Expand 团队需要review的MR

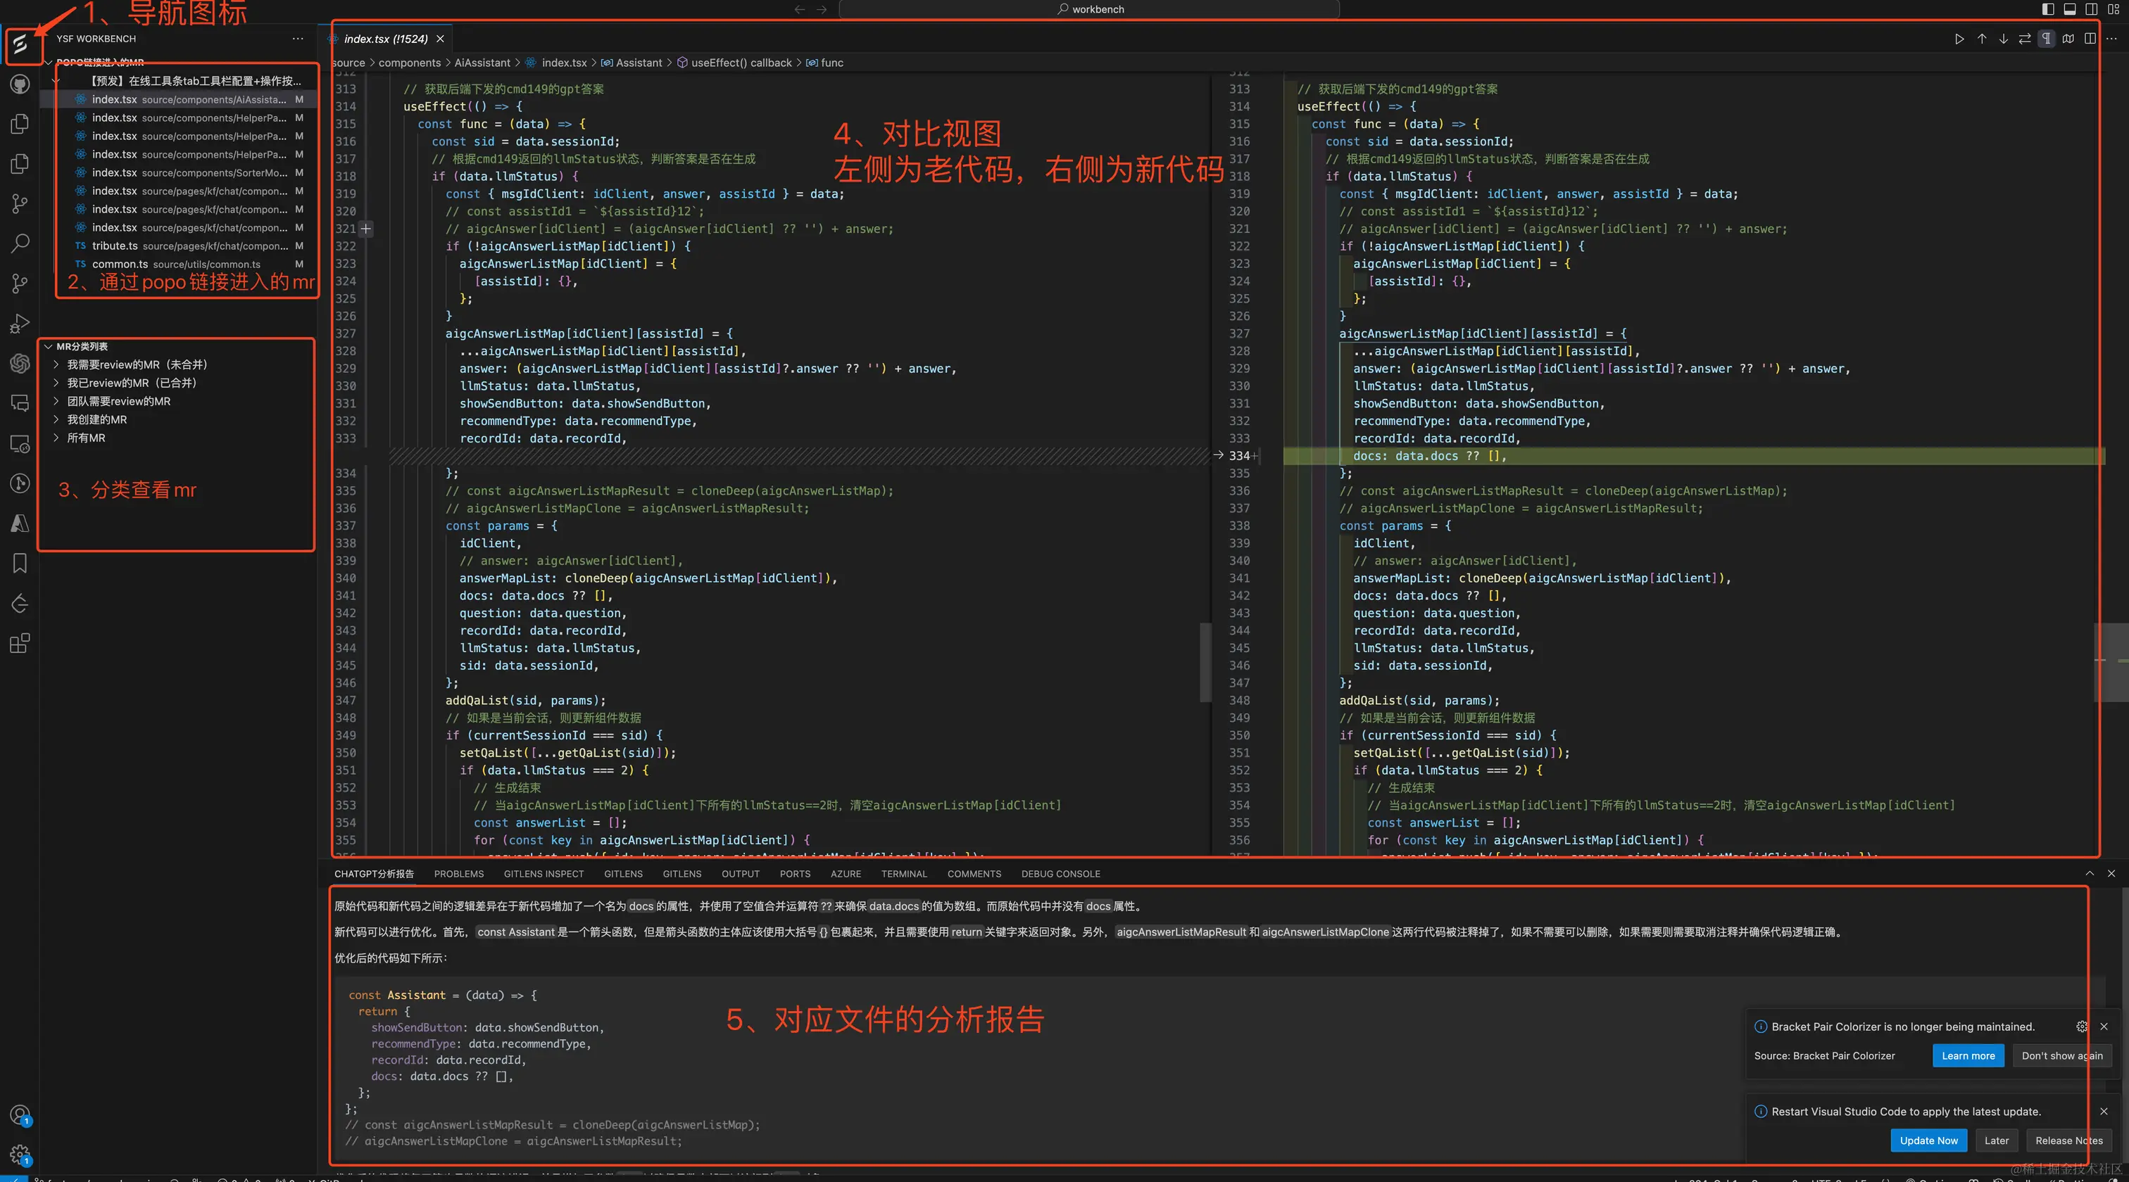tap(57, 402)
